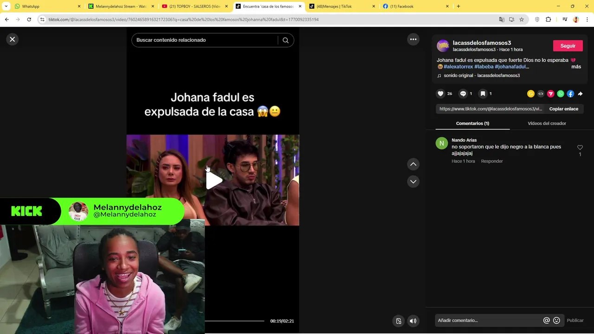Open the comments bubble icon
Screen dimensions: 594x334
(463, 94)
